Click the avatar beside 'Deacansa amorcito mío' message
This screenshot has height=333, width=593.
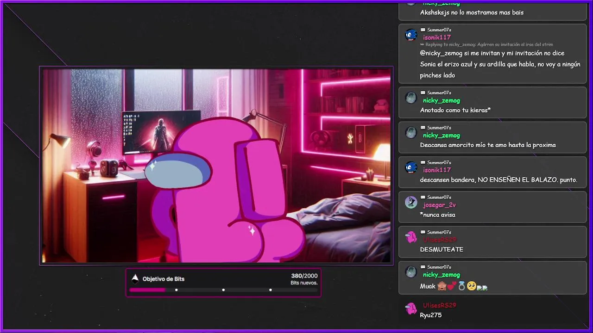coord(411,133)
